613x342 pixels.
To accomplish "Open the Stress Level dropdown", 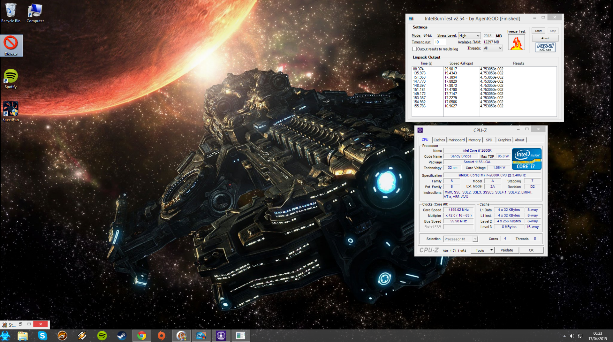I will tap(469, 36).
